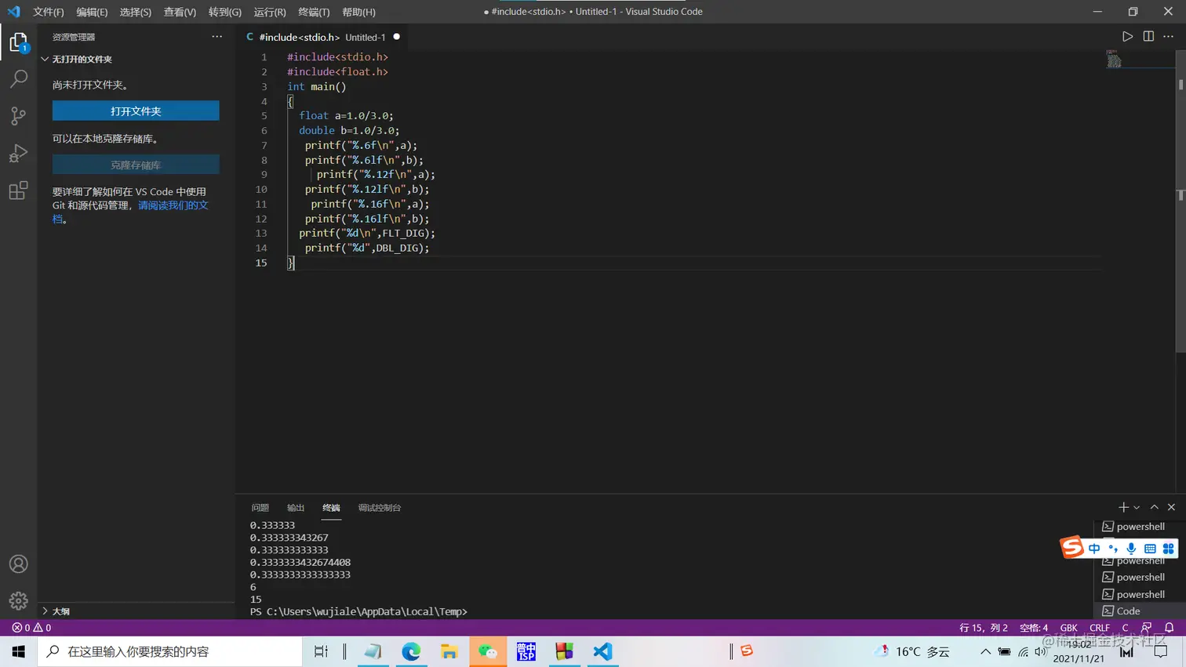The height and width of the screenshot is (667, 1186).
Task: Switch to the 终端 panel tab
Action: (x=331, y=508)
